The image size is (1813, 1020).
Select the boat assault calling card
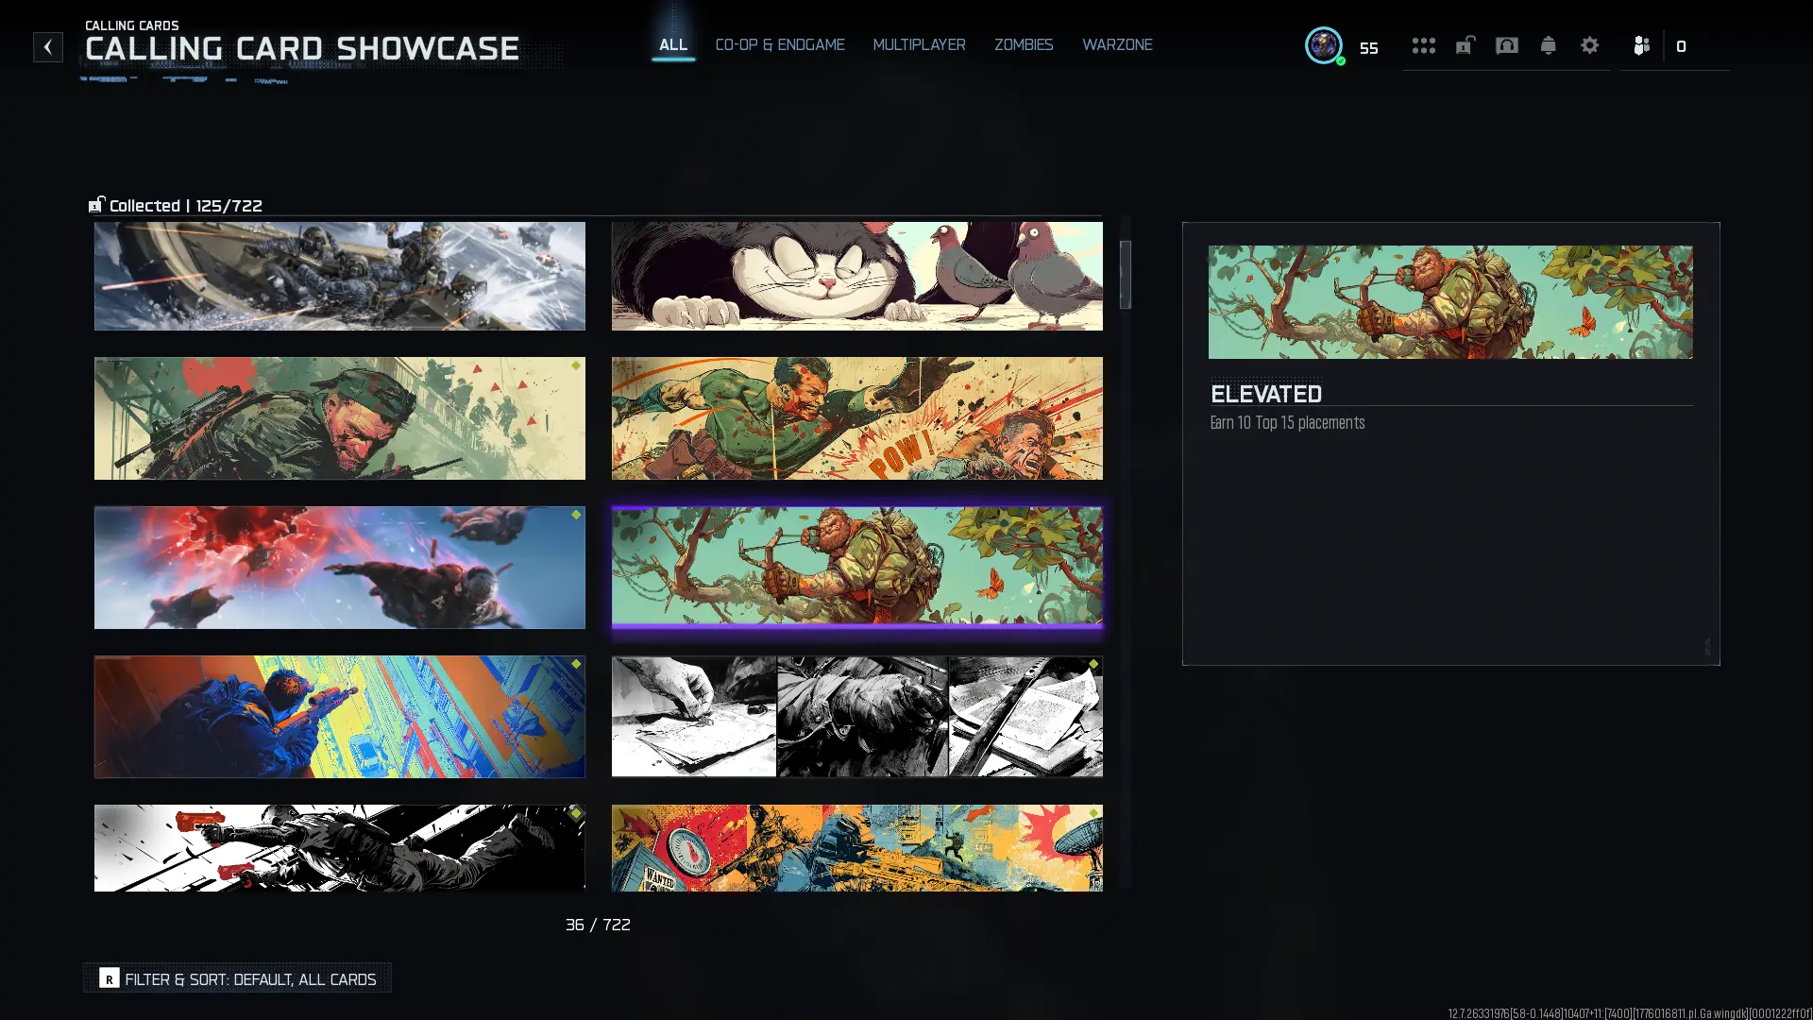click(339, 276)
